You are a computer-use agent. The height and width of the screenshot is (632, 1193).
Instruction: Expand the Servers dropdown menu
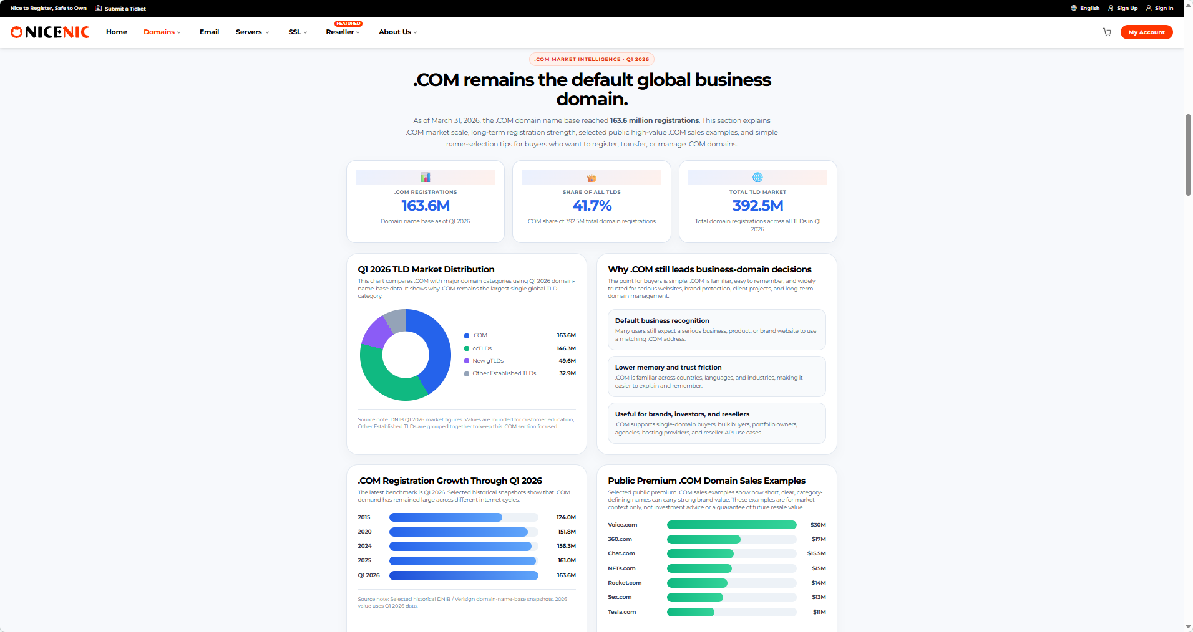click(252, 32)
